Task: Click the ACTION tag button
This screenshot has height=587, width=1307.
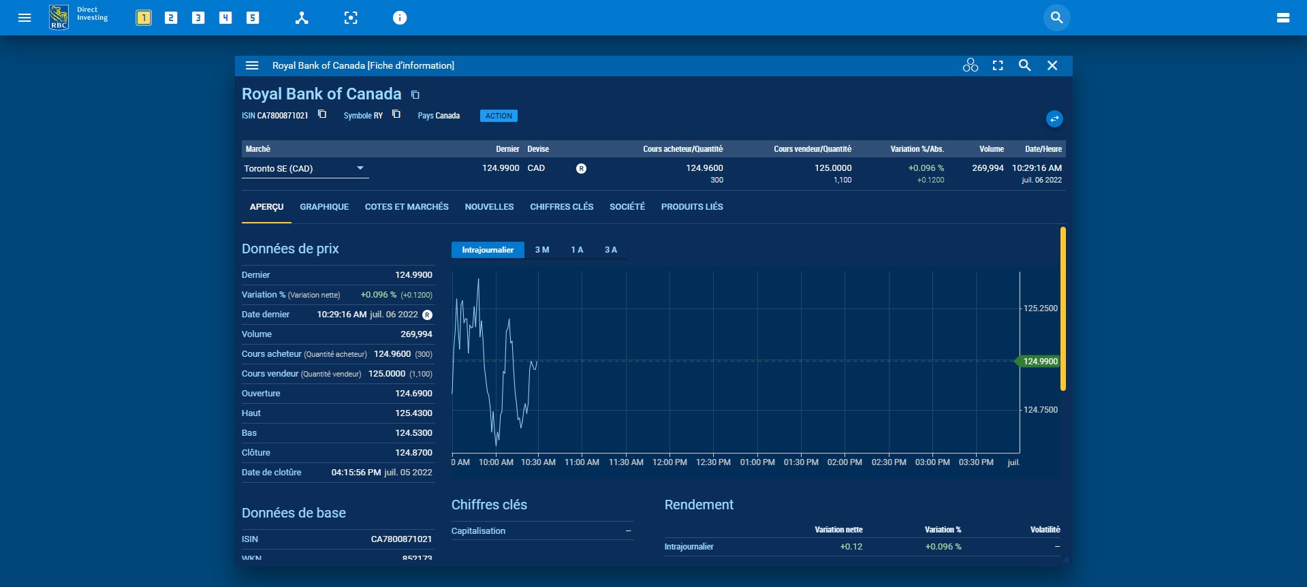Action: 499,116
